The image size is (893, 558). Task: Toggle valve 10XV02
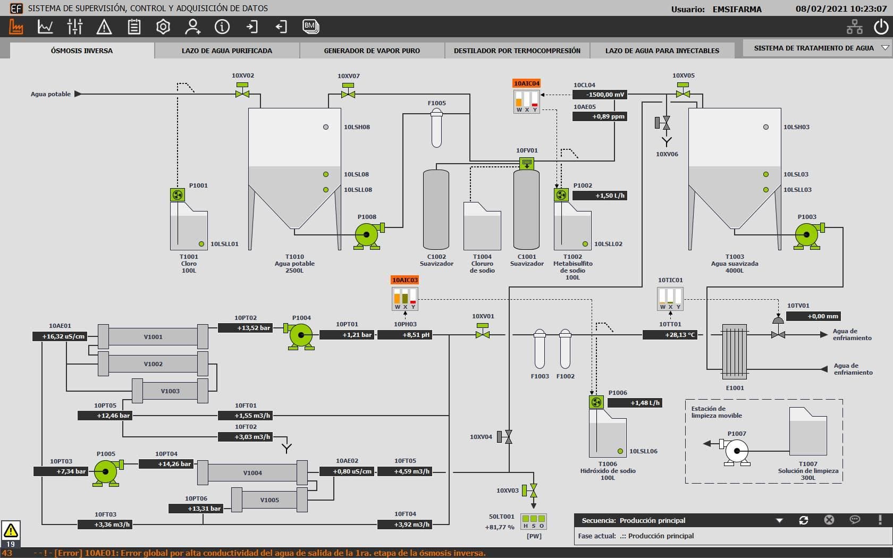tap(242, 90)
